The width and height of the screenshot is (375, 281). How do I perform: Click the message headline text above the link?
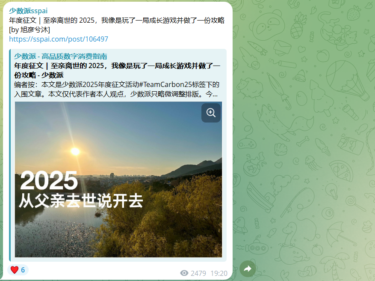click(x=117, y=21)
